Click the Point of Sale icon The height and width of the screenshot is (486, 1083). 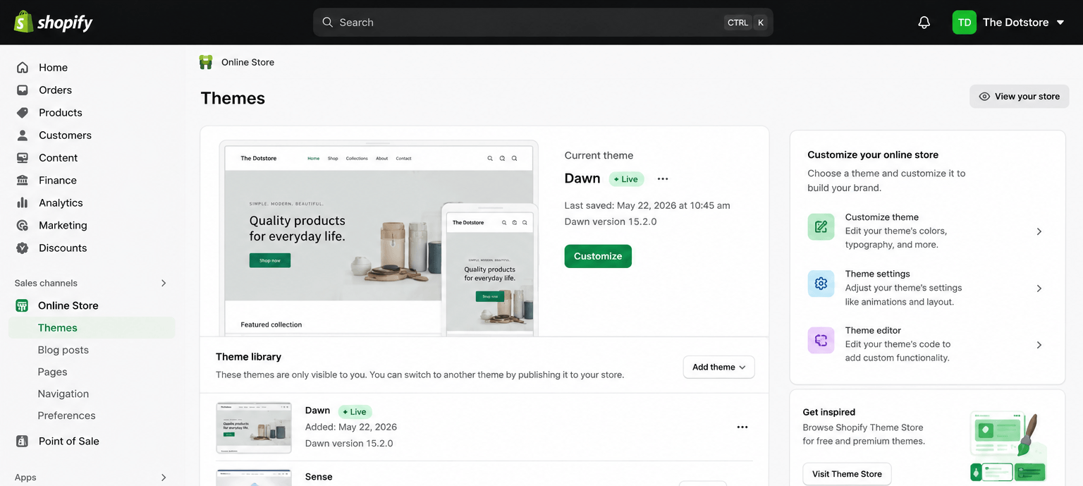pyautogui.click(x=23, y=442)
